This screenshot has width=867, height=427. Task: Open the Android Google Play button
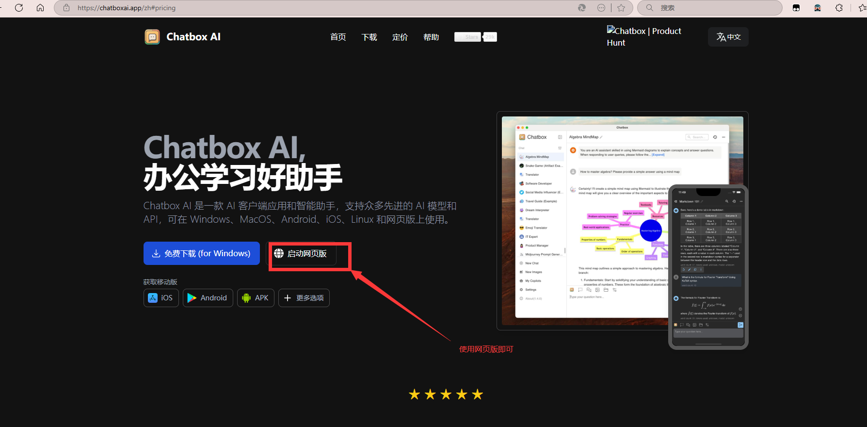tap(208, 298)
